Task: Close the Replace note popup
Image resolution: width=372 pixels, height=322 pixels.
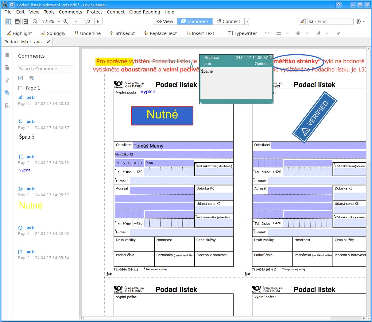Action: pyautogui.click(x=270, y=57)
